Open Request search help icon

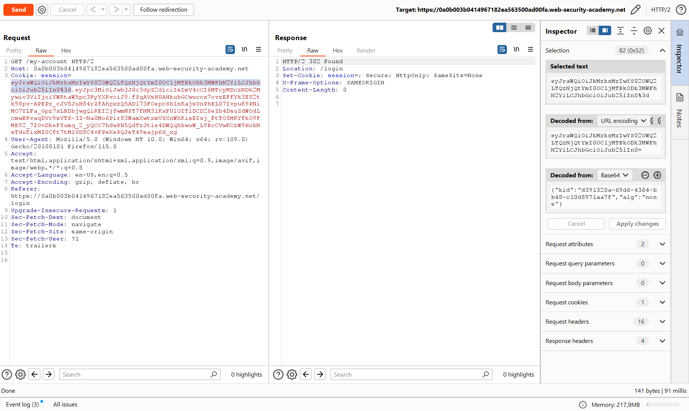point(7,375)
